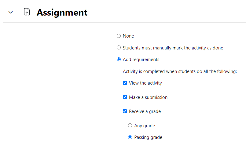Select the Add requirements radio button

click(x=119, y=60)
